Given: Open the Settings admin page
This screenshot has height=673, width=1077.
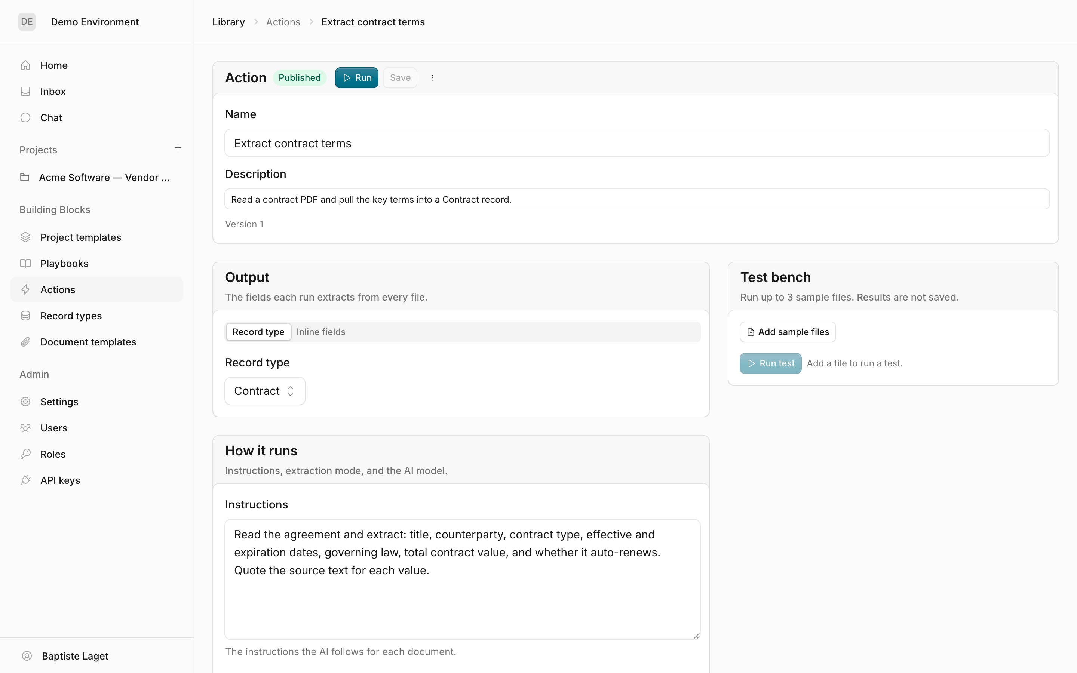Looking at the screenshot, I should [x=96, y=402].
